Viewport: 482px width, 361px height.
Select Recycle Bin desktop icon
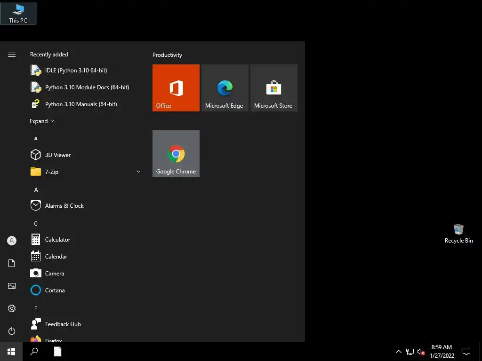pos(458,234)
